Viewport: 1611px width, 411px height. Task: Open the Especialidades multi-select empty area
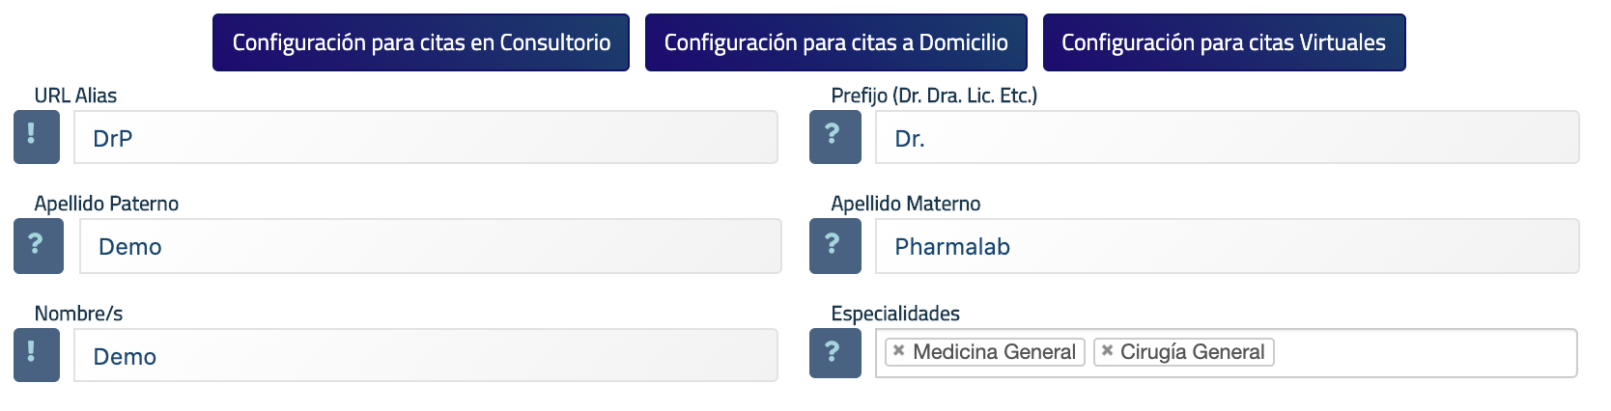pos(1425,353)
